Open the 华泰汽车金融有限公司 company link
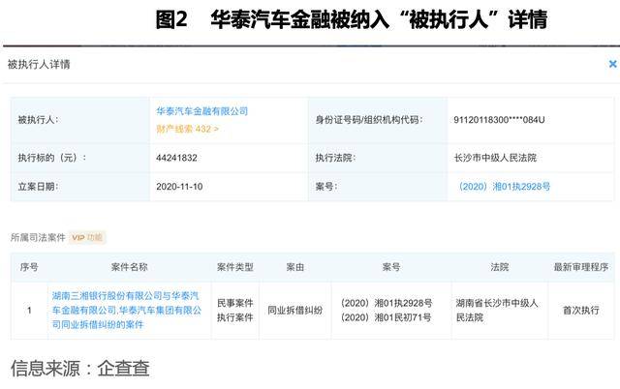This screenshot has height=389, width=620. [x=202, y=111]
